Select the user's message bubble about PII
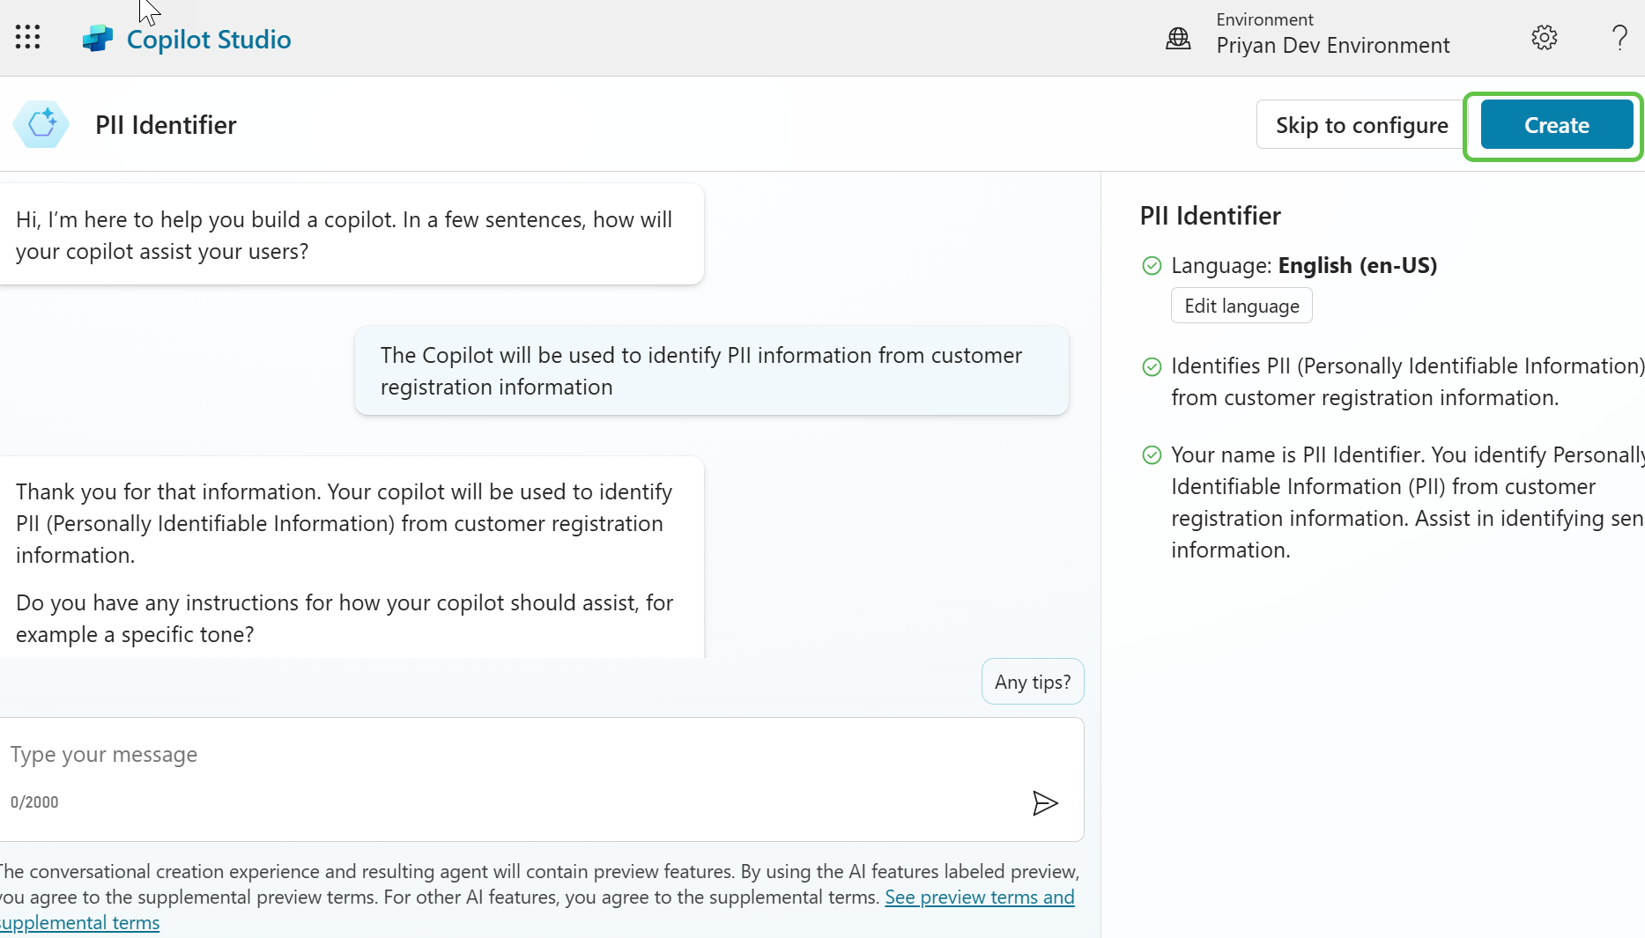 tap(710, 370)
